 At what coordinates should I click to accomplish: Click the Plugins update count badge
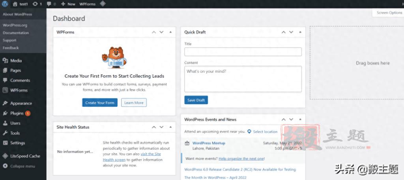coord(28,113)
